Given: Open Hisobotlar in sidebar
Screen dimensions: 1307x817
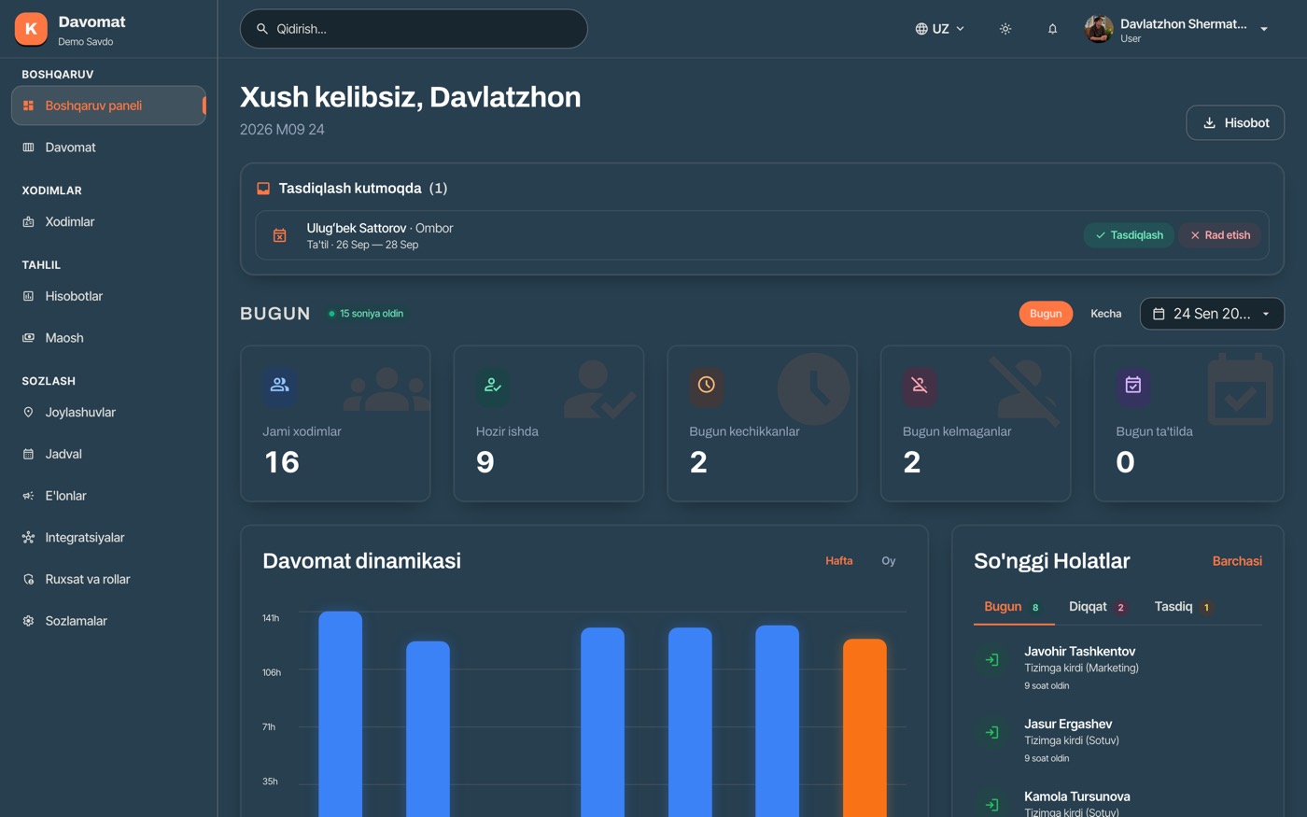Looking at the screenshot, I should click(108, 296).
